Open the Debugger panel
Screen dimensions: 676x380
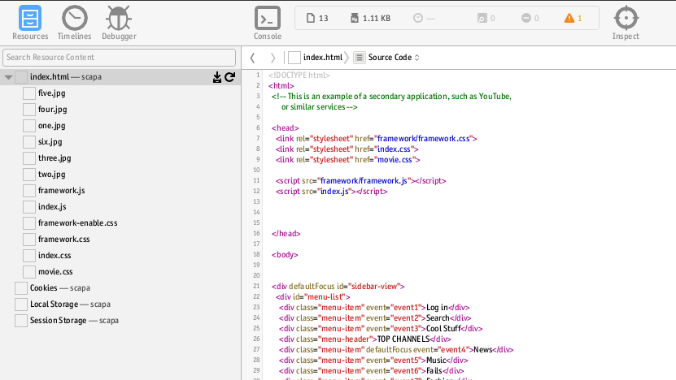[x=119, y=22]
